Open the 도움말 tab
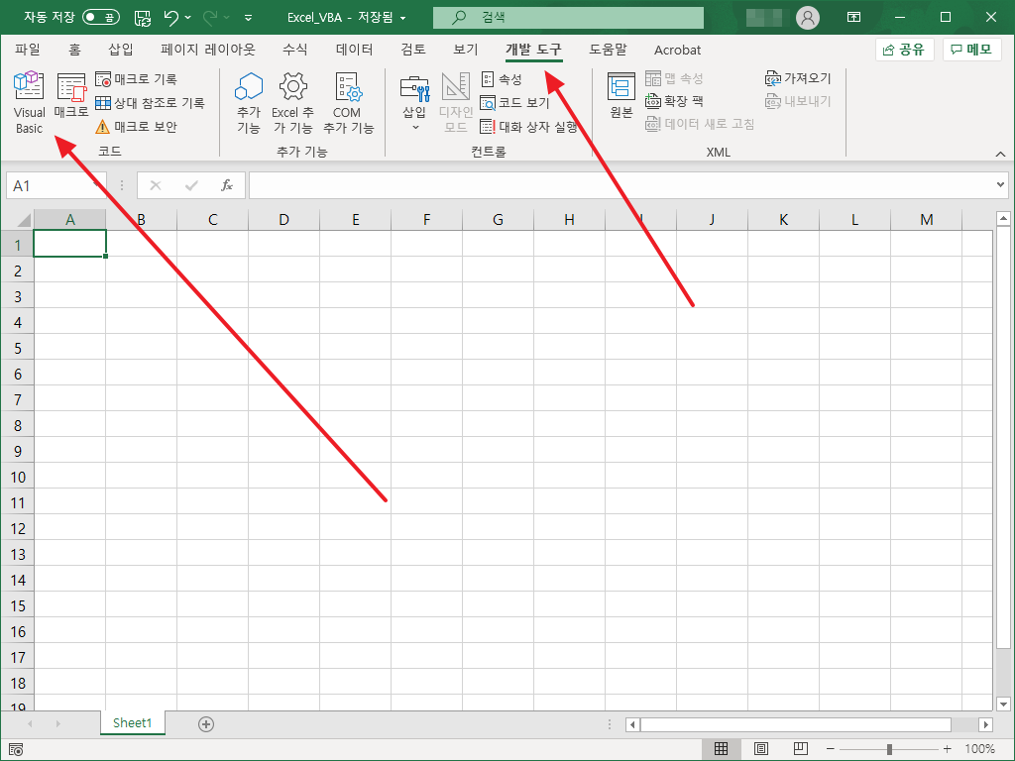The width and height of the screenshot is (1015, 761). [608, 50]
